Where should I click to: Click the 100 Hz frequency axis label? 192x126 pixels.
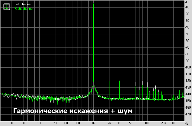click(40, 123)
